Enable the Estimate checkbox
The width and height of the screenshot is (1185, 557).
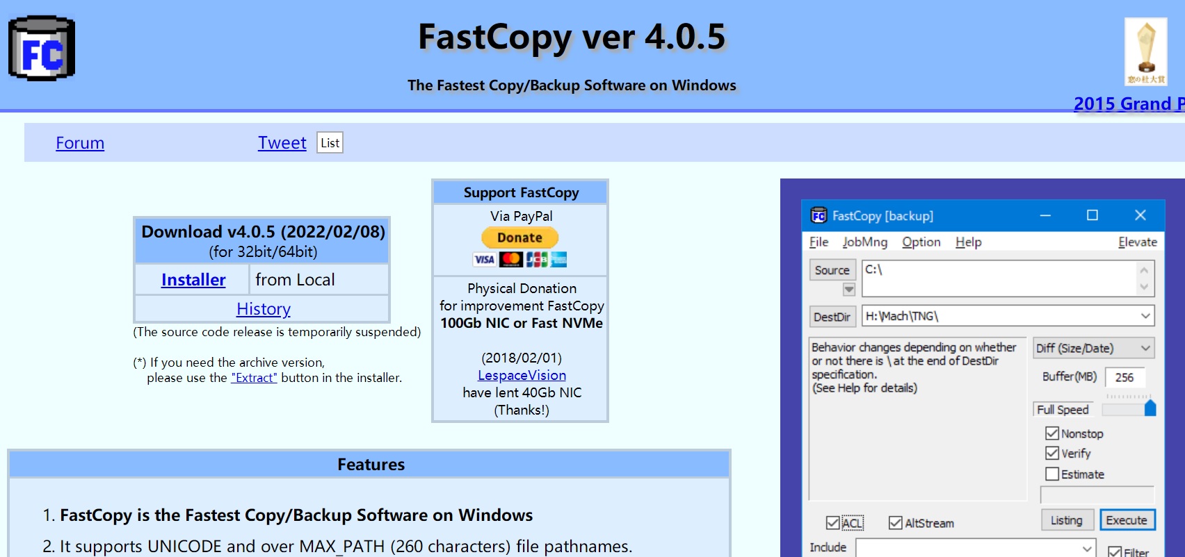tap(1052, 474)
